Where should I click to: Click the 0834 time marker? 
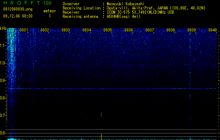point(87,30)
